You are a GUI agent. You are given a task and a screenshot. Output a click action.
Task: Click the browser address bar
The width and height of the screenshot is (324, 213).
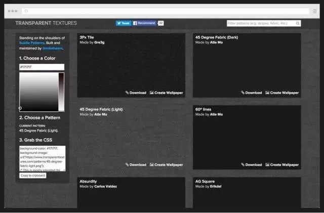[166, 11]
